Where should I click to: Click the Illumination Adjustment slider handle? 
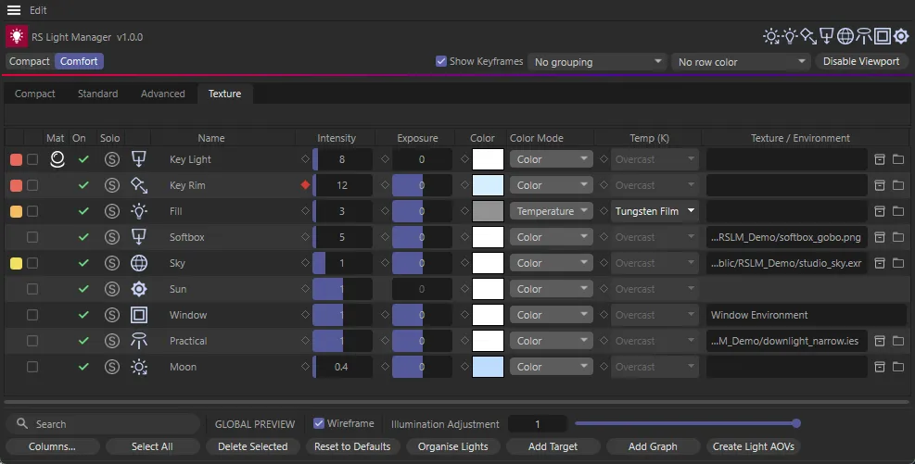click(796, 424)
